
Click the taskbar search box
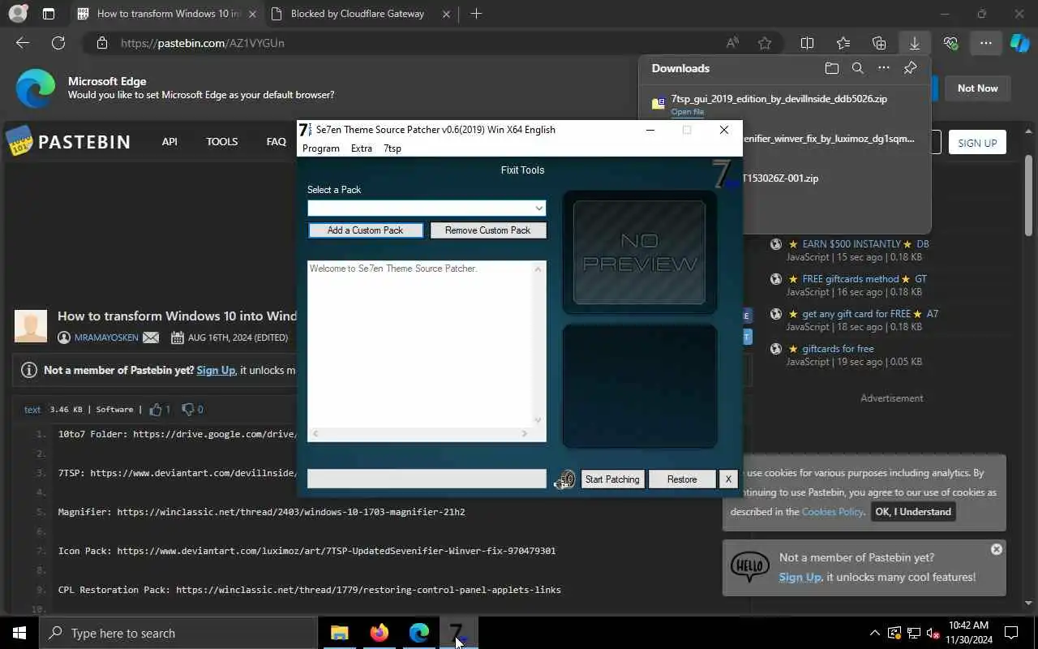[x=178, y=633]
